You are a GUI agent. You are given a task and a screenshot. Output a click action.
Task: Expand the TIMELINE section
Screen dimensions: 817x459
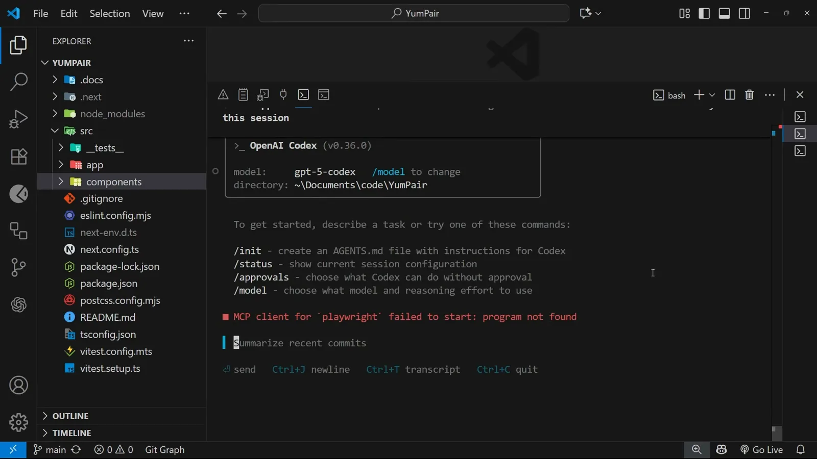pos(122,433)
